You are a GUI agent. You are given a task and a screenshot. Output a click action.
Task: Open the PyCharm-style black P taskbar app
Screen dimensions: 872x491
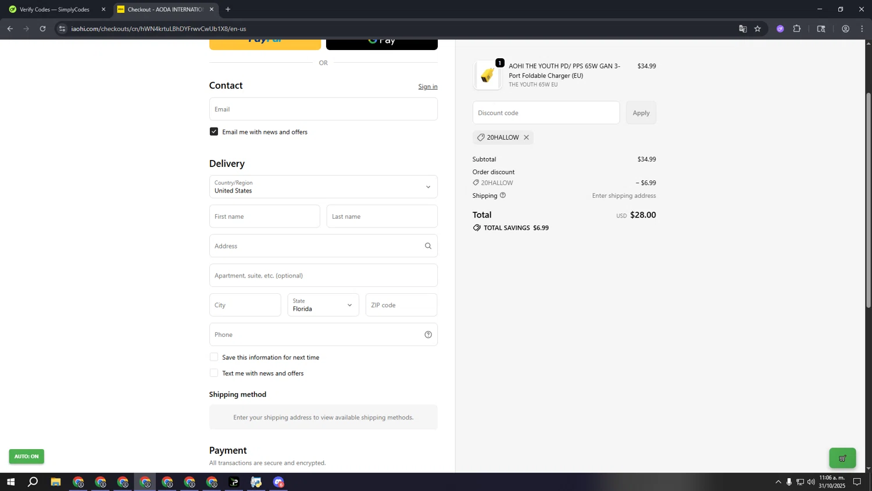point(234,482)
